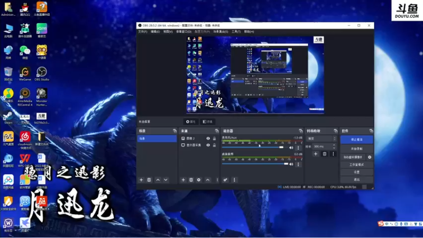Click the studio mode button
423x238 pixels.
(x=356, y=164)
